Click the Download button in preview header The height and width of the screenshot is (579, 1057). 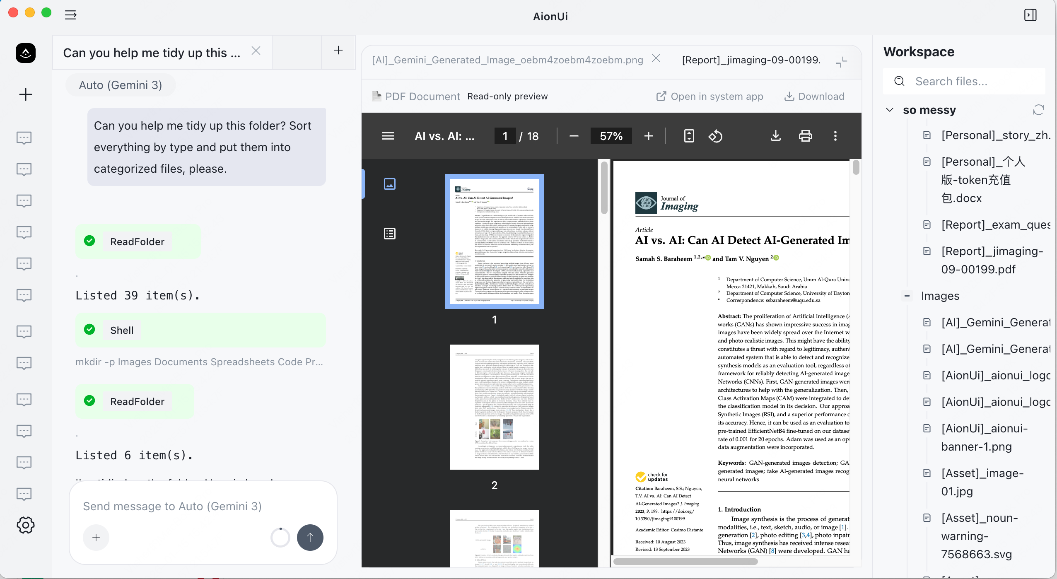[814, 96]
